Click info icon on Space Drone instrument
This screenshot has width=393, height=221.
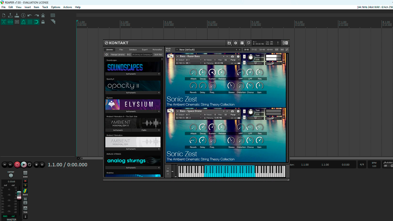(238, 111)
